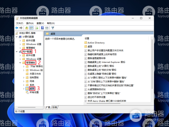
Task: Open Help via the question mark icon
Action: pos(42,28)
